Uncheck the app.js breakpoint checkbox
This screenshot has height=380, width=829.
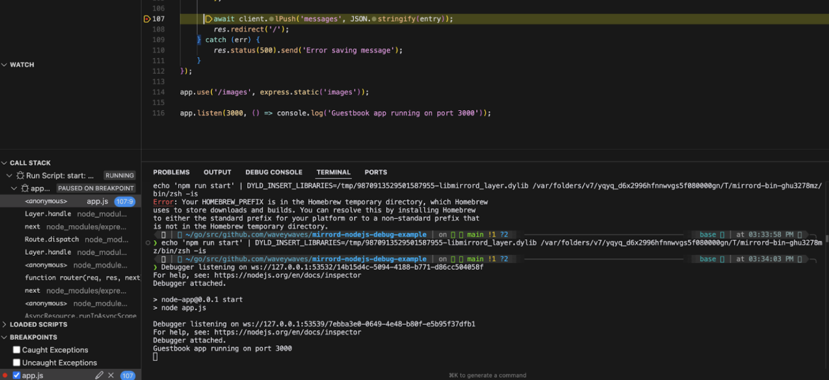click(x=17, y=375)
